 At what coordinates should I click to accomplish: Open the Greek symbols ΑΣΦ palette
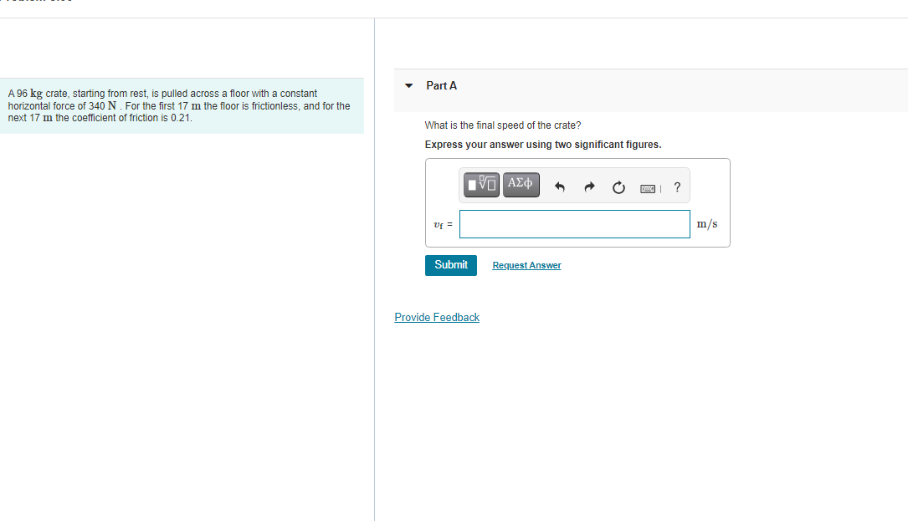tap(521, 185)
